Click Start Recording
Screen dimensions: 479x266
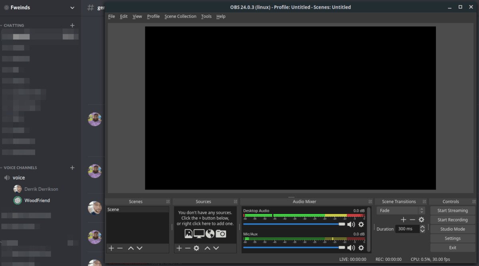click(452, 220)
